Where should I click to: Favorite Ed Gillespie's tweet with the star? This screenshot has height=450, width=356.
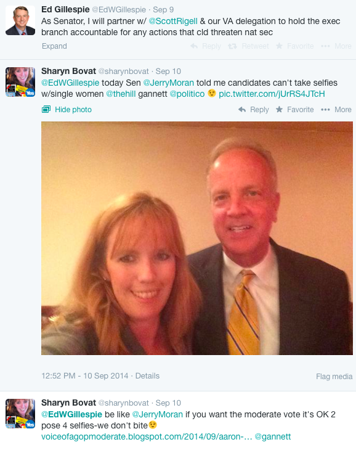(279, 46)
